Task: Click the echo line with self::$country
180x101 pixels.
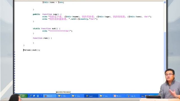Action: point(70,19)
